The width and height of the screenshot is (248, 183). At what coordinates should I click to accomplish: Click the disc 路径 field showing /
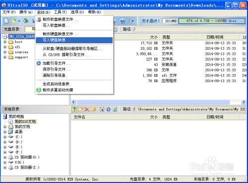click(x=189, y=29)
